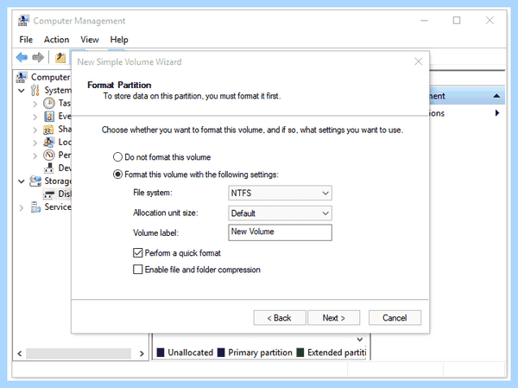Viewport: 518px width, 388px height.
Task: Click right arrow of tree horizontal scrollbar
Action: coord(142,353)
